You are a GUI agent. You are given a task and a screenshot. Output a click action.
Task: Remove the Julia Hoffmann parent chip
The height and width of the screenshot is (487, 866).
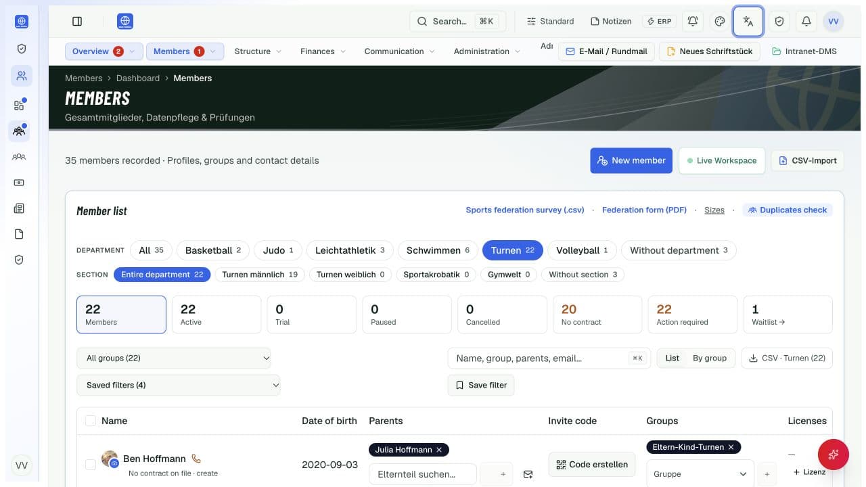(x=439, y=450)
